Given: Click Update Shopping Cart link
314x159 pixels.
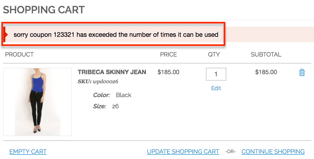Looking at the screenshot, I should (x=183, y=152).
